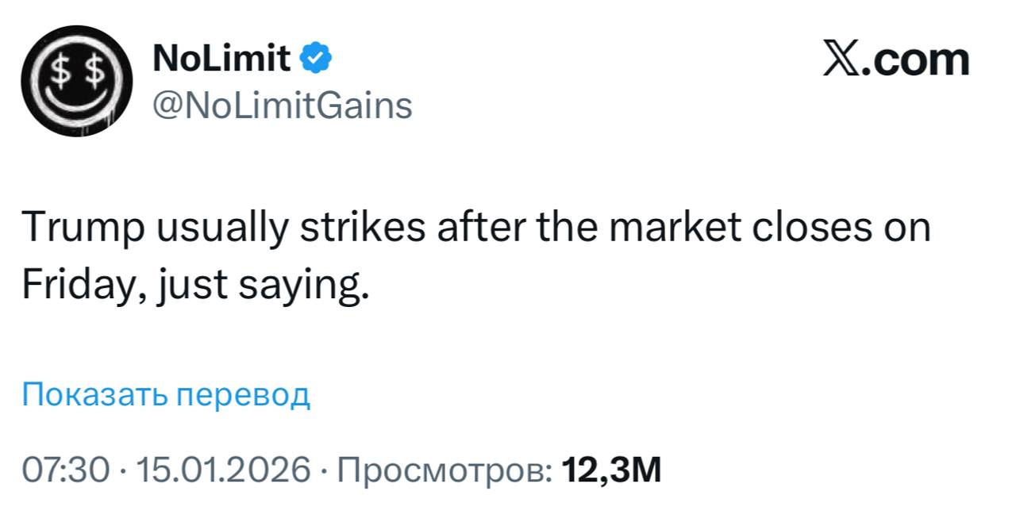
Task: Open the NoLimit profile avatar
Action: 76,80
